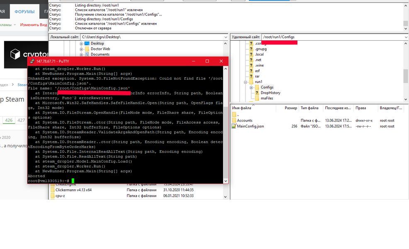Screen dimensions: 409x249
Task: Click the Doctor Web folder icon in local tree
Action: click(87, 49)
